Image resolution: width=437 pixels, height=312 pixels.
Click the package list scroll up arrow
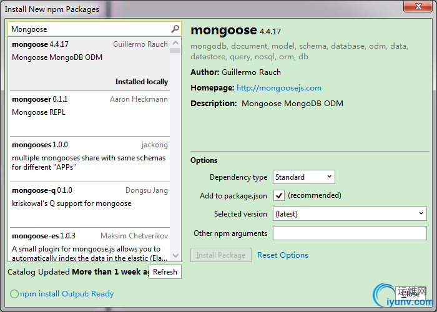(175, 42)
